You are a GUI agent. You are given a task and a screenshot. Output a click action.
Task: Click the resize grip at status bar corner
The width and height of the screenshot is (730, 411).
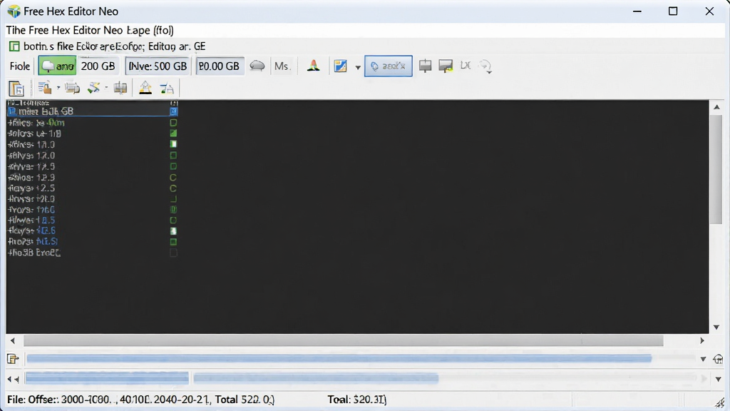(x=720, y=402)
